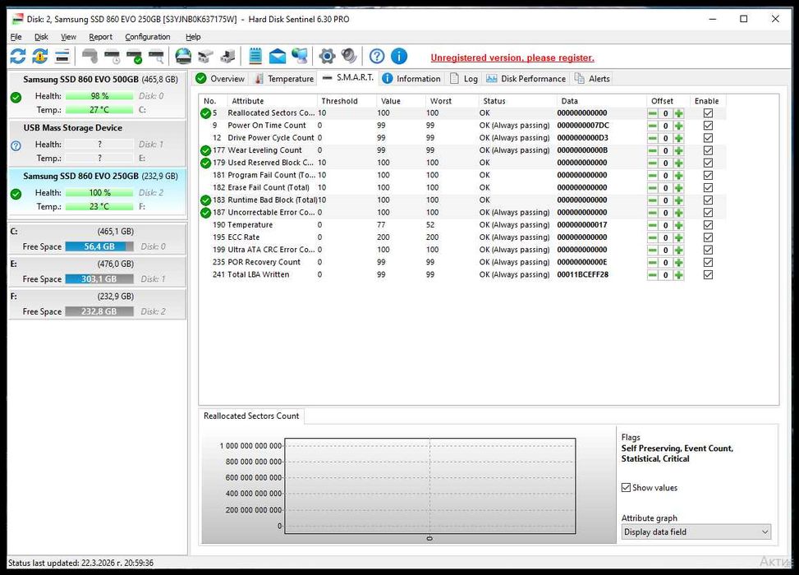
Task: Click the blue info icon in toolbar
Action: point(399,56)
